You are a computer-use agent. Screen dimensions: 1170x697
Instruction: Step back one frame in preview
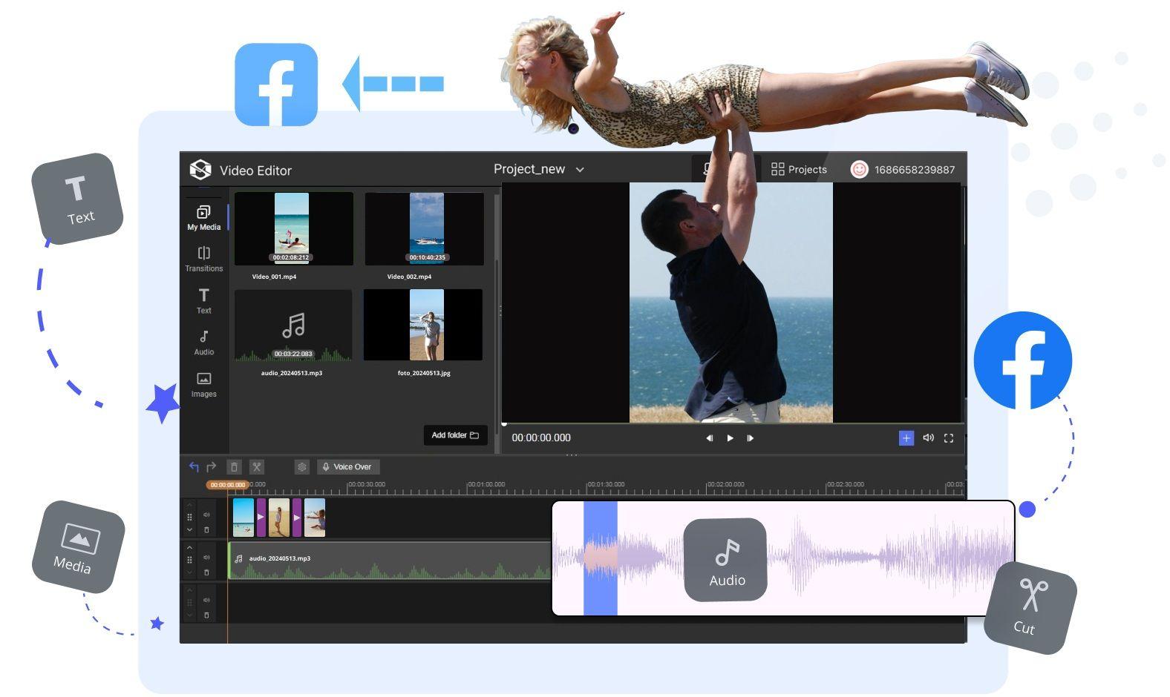pos(709,438)
